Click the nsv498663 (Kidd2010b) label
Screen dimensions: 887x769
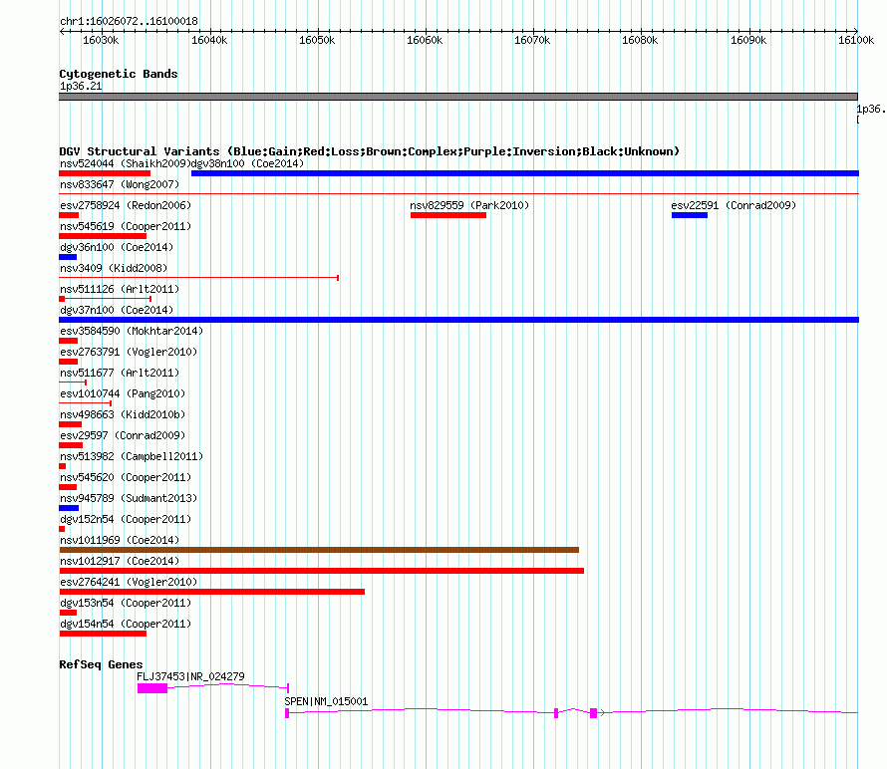tap(123, 414)
